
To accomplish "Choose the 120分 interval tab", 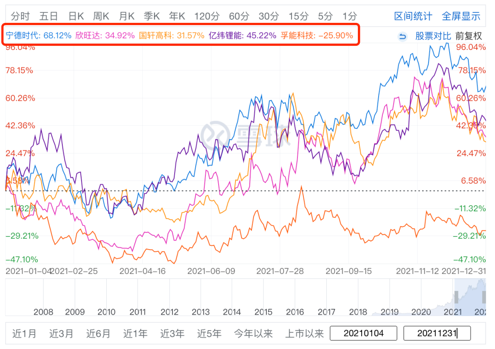I will tap(207, 16).
